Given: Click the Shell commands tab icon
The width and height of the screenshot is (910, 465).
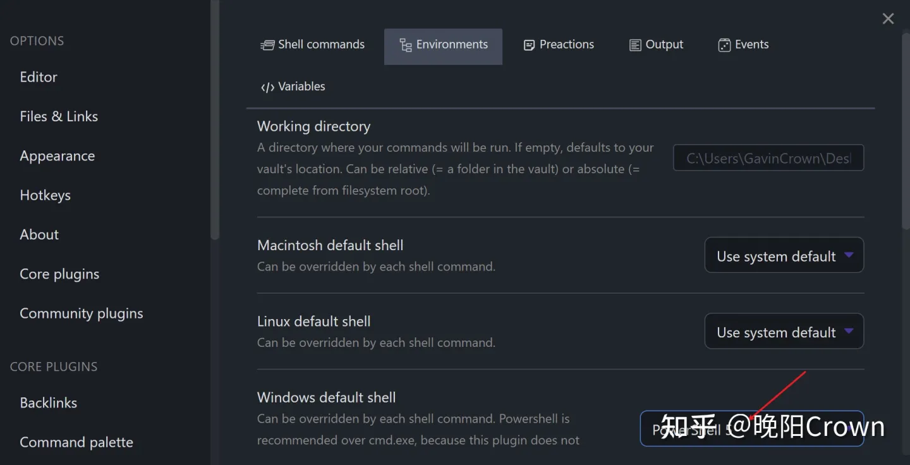Looking at the screenshot, I should pyautogui.click(x=267, y=45).
